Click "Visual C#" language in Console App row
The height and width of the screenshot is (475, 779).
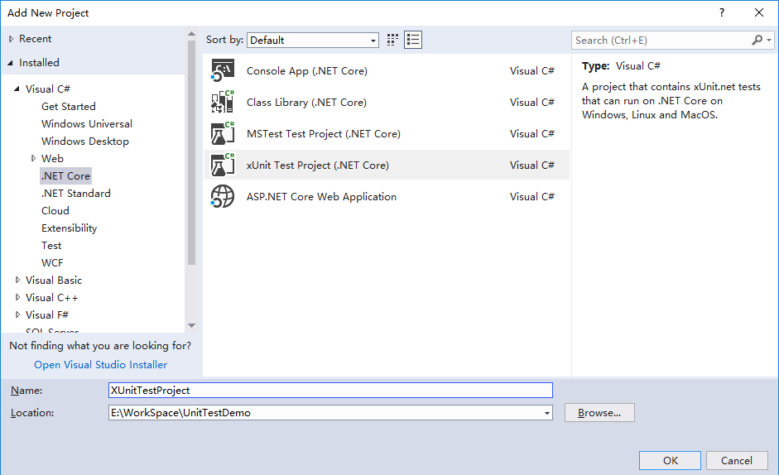[532, 71]
